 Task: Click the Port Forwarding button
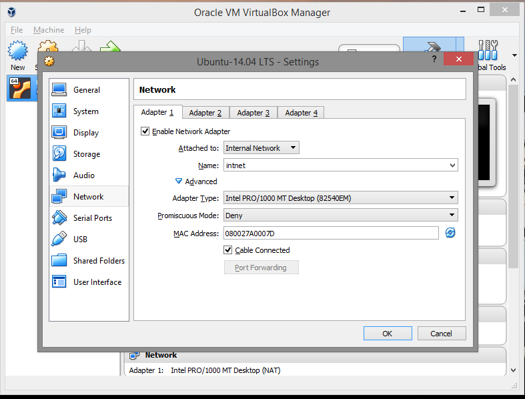[x=261, y=268]
